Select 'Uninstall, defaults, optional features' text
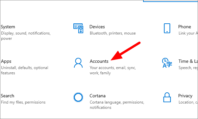The height and width of the screenshot is (119, 198). tap(25, 70)
